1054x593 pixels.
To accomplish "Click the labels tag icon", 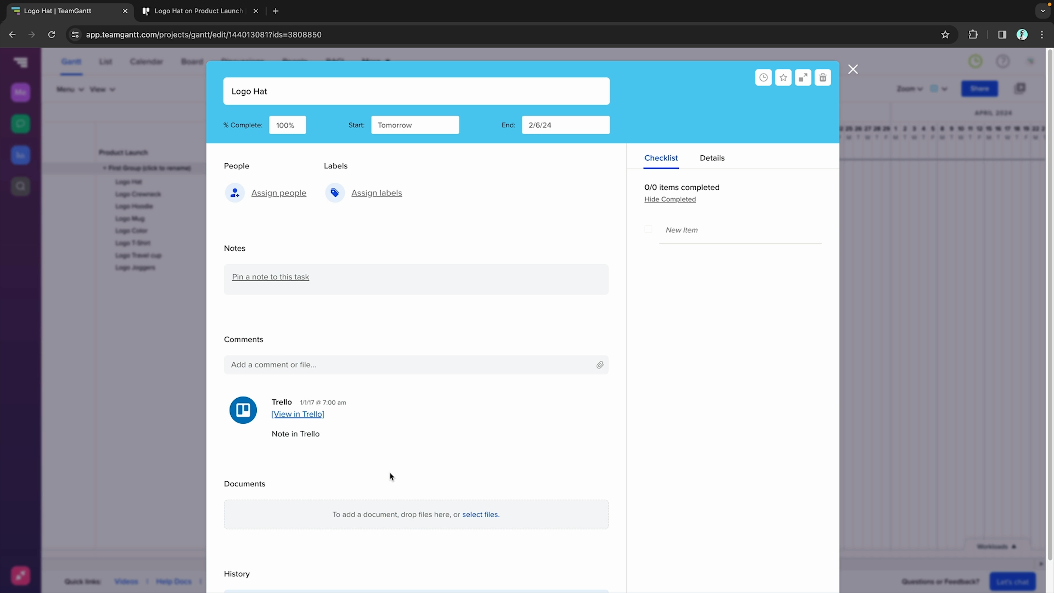I will pyautogui.click(x=335, y=193).
